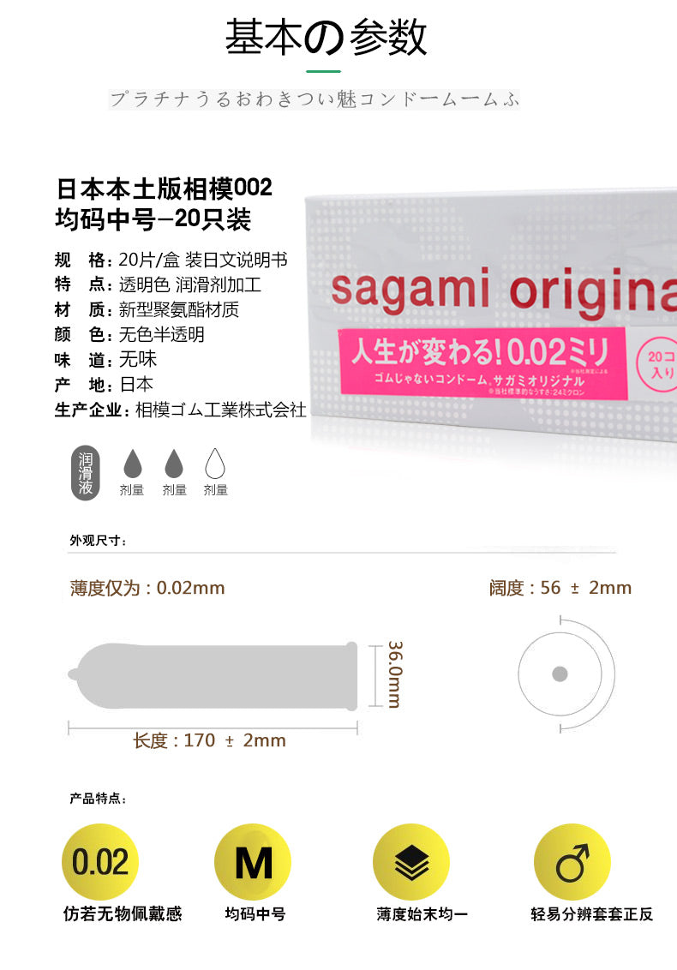Click the yellow M size icon
This screenshot has width=677, height=970.
pyautogui.click(x=253, y=862)
